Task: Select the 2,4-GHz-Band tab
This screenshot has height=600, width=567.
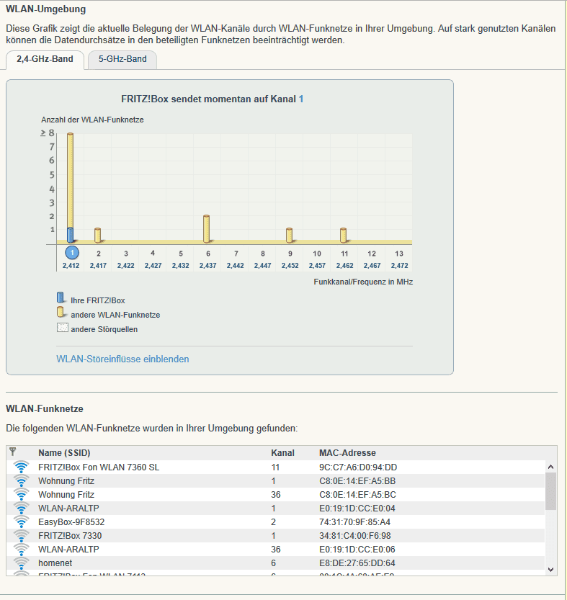Action: pyautogui.click(x=45, y=60)
